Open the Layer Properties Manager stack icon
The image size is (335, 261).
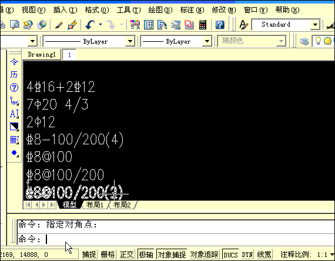(304, 41)
